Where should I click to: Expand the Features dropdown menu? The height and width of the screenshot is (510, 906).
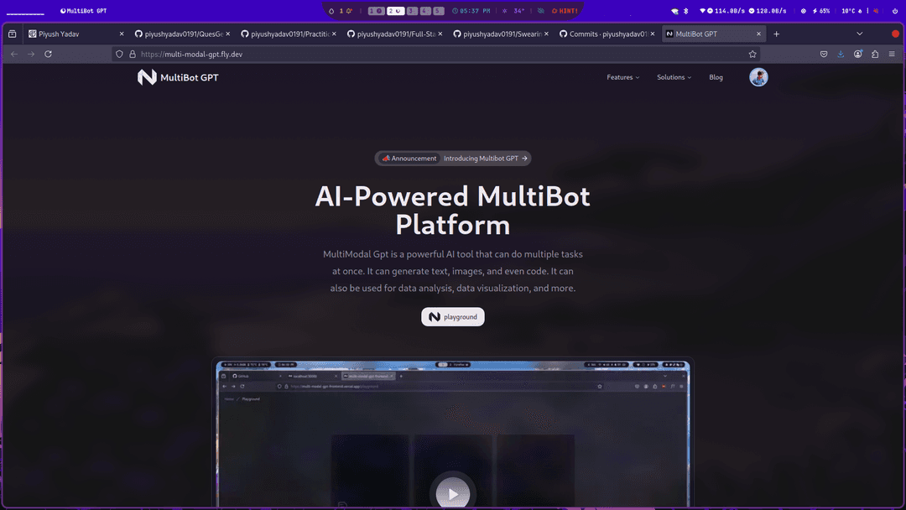[622, 77]
